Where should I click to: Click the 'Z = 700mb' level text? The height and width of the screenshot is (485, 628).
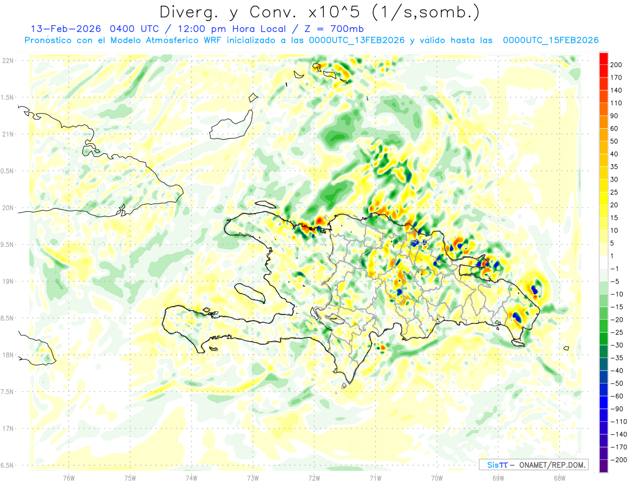(334, 29)
